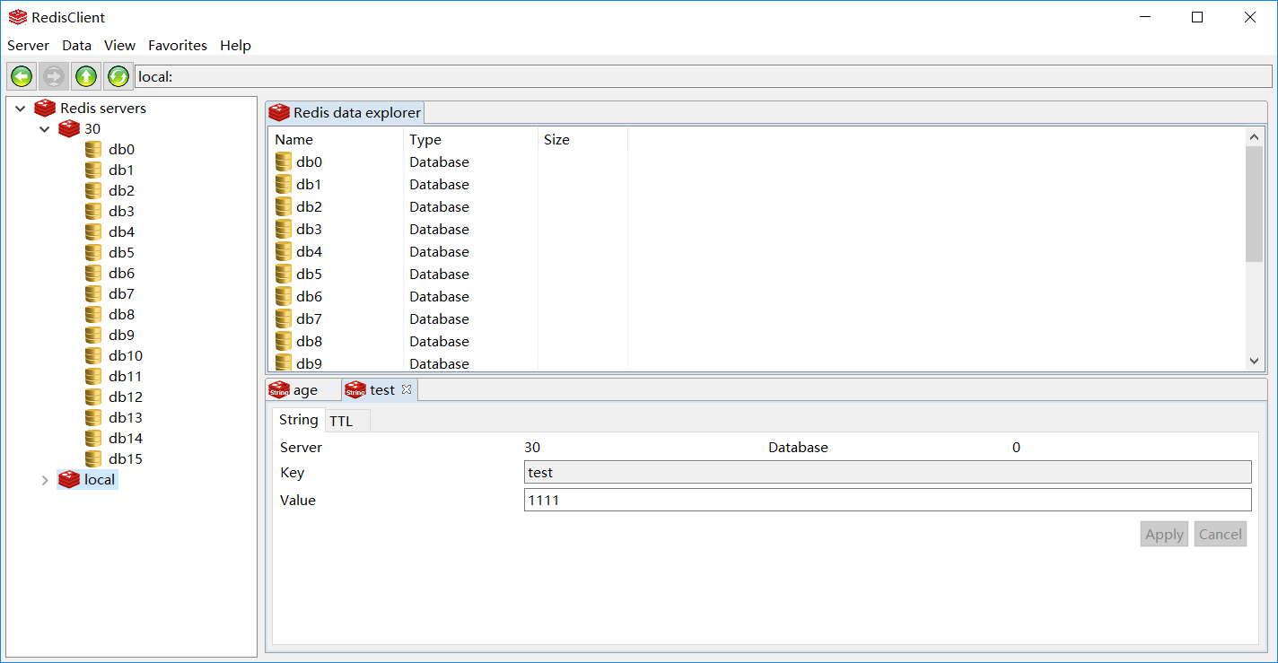The width and height of the screenshot is (1278, 663).
Task: Sort by the Size column header
Action: click(x=582, y=139)
